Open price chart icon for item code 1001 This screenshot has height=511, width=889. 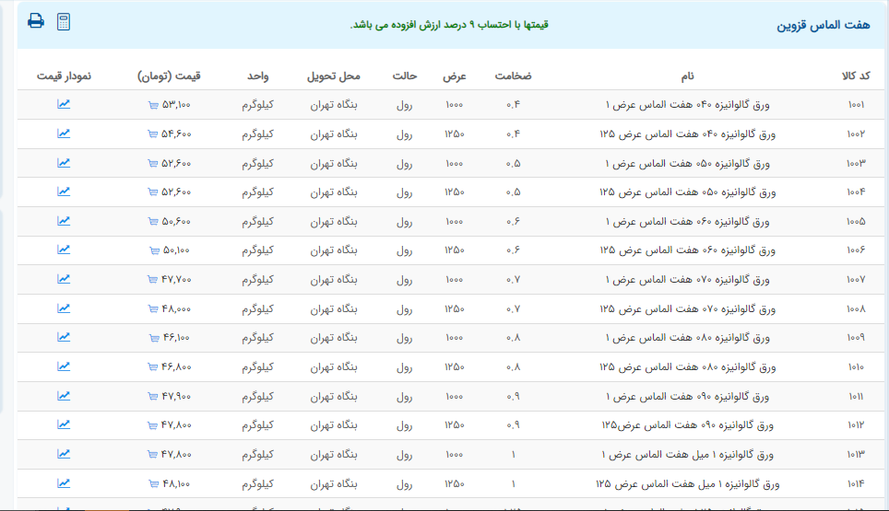pos(64,104)
